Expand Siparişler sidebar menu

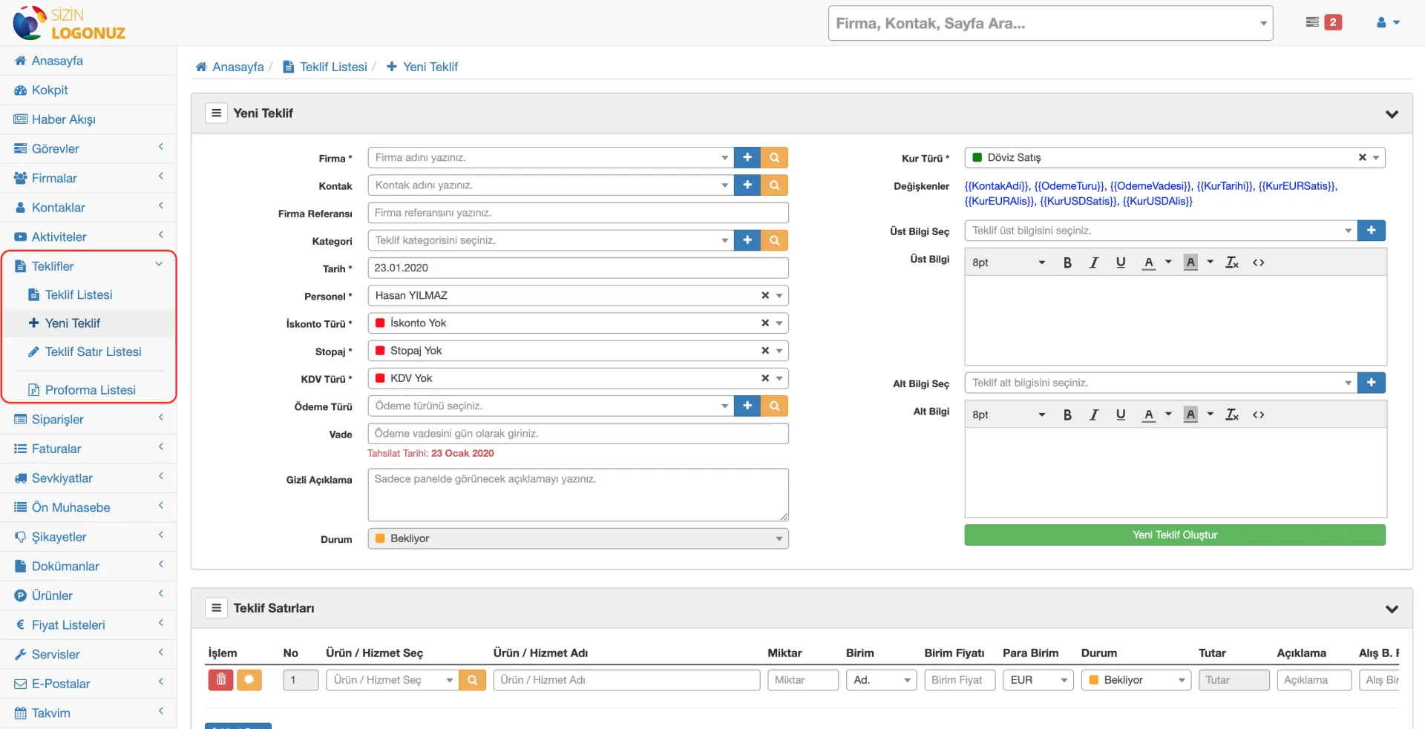click(88, 419)
